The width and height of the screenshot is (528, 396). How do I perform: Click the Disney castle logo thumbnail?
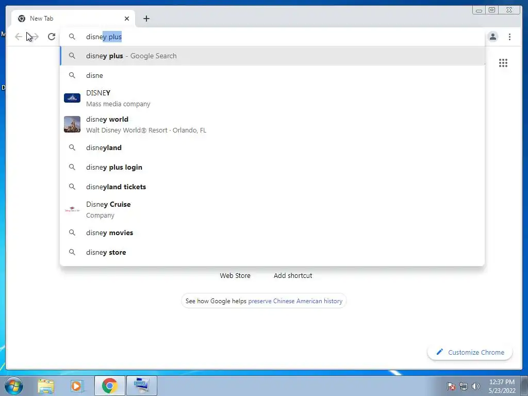pos(72,98)
